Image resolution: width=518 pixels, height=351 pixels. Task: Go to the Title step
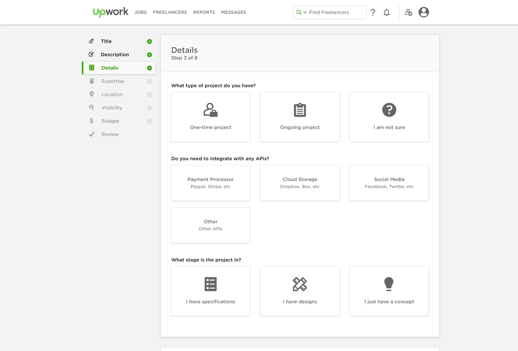click(x=119, y=41)
